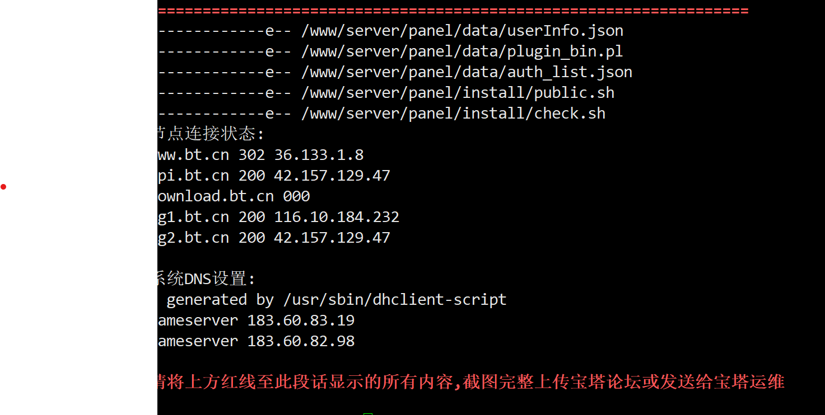Click the 系统DNS设置 heading
The width and height of the screenshot is (825, 415).
click(x=207, y=279)
